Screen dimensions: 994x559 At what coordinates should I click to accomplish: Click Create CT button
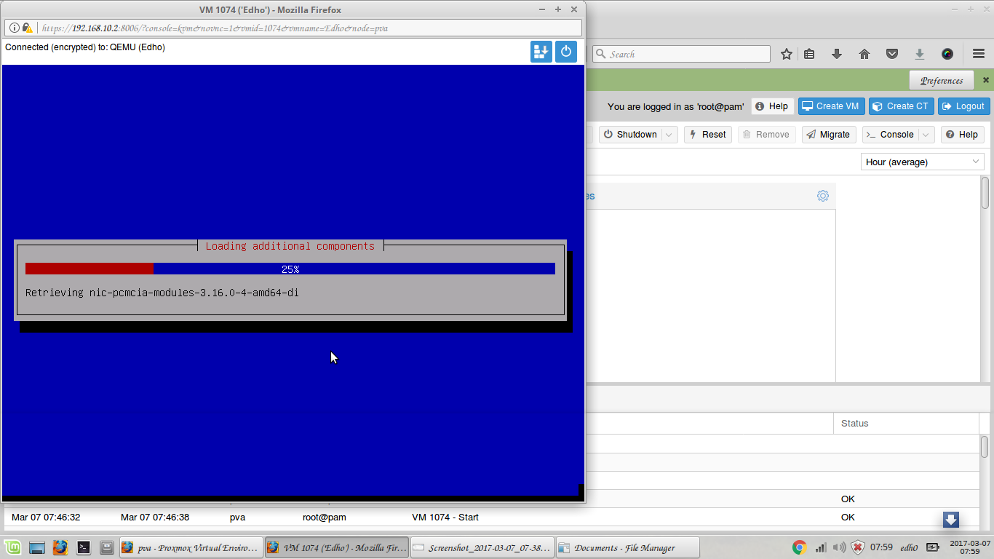pos(901,106)
